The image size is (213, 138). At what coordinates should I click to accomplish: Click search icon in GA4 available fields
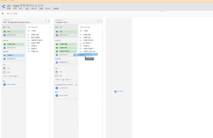29,31
